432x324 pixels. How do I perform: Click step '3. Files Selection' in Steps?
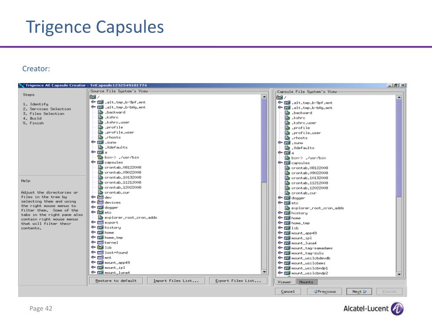point(43,113)
